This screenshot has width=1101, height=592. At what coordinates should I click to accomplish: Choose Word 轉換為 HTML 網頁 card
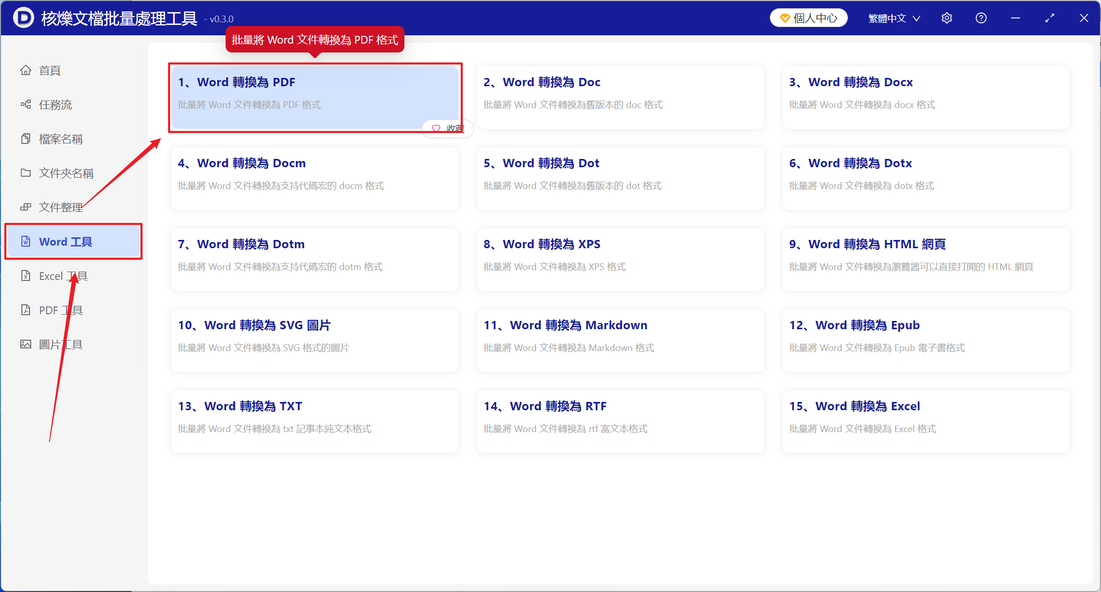click(926, 260)
